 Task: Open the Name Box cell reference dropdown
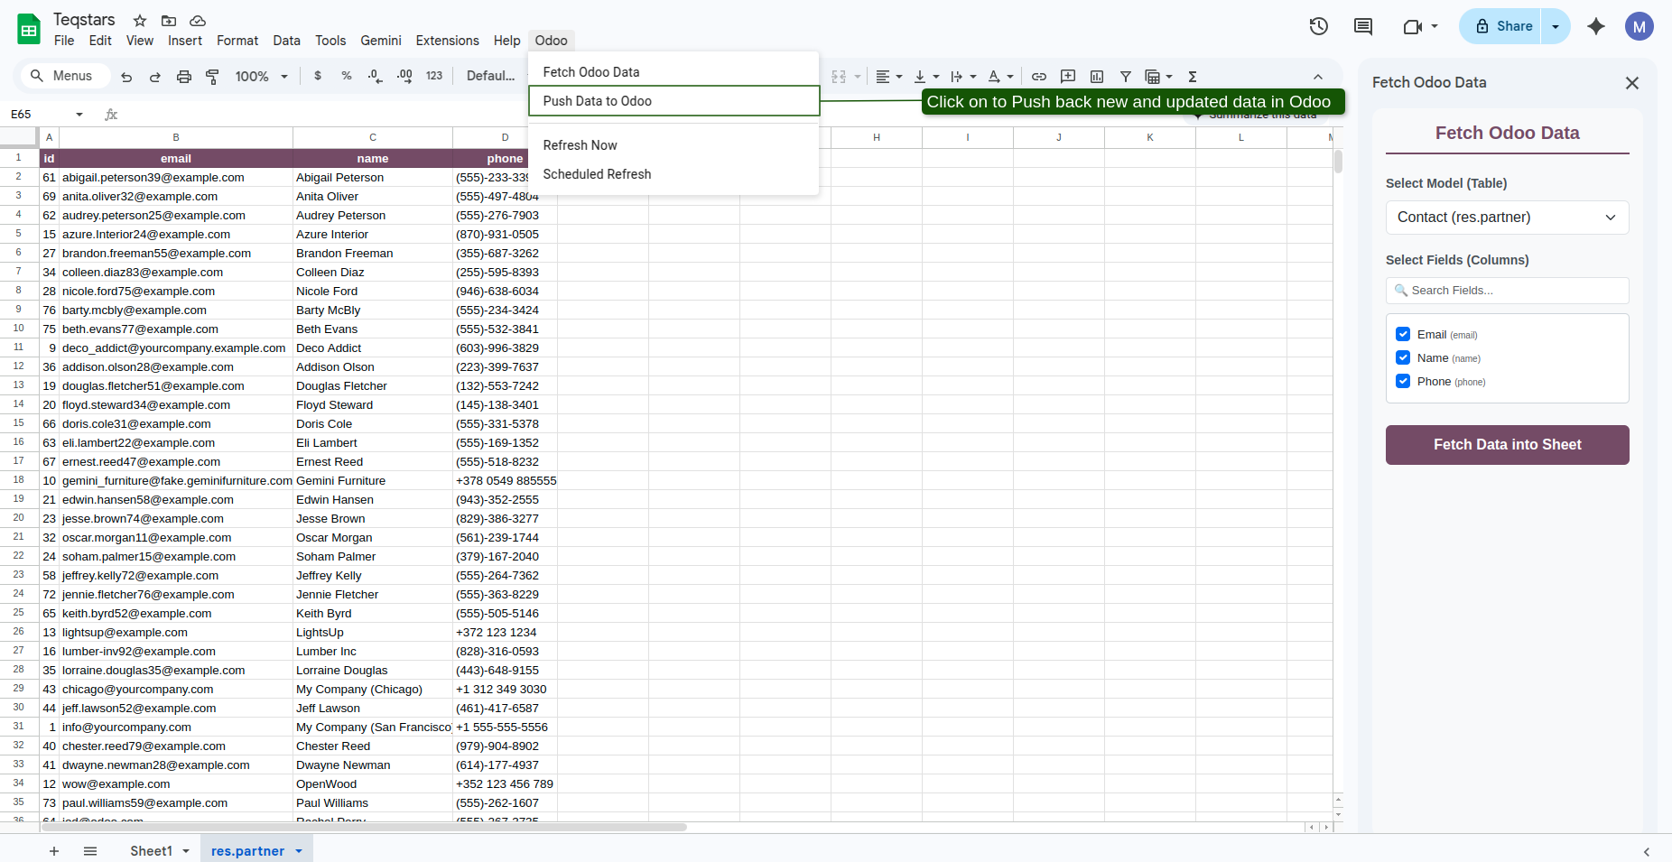point(79,115)
